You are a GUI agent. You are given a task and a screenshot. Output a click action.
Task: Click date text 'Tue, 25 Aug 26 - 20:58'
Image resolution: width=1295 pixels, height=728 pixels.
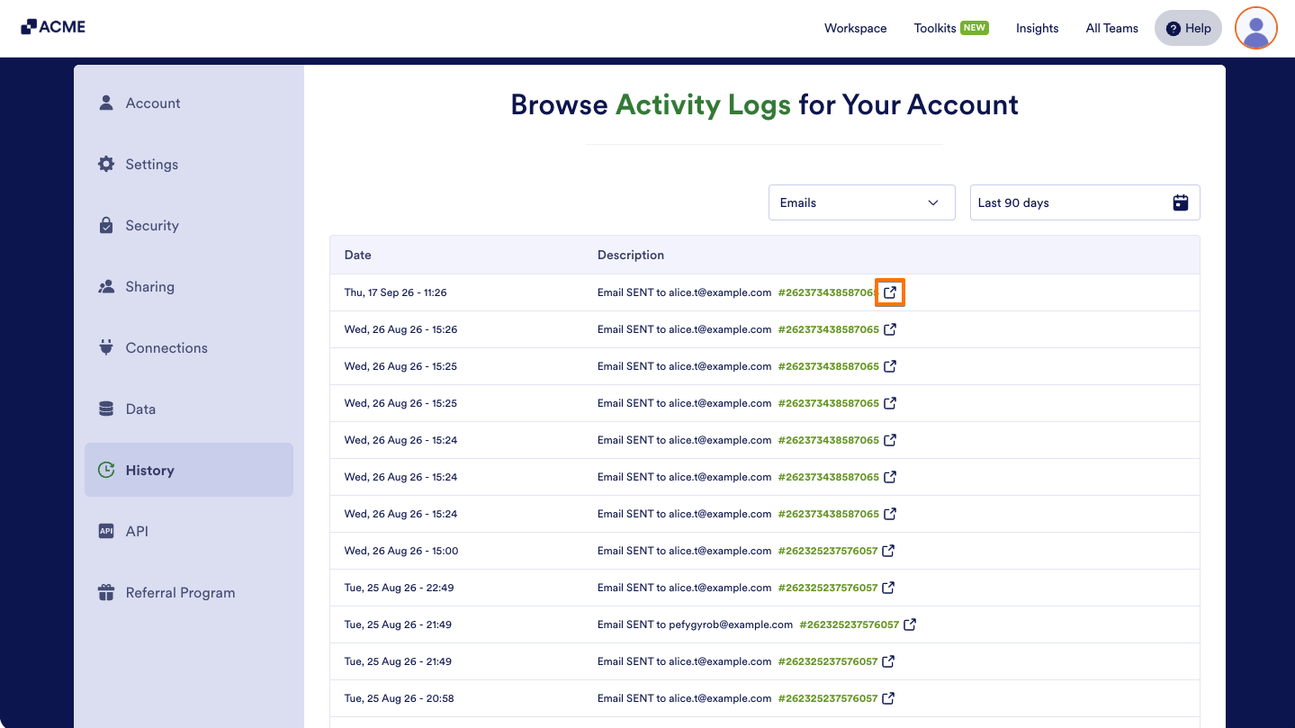click(x=399, y=698)
